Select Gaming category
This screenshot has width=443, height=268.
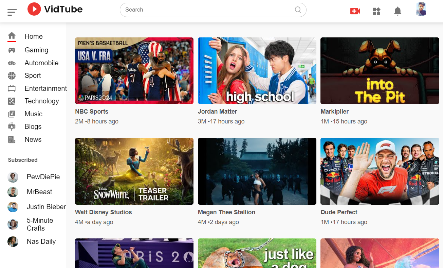(x=36, y=50)
